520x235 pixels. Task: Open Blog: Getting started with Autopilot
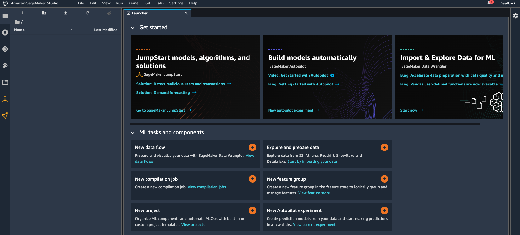point(304,84)
